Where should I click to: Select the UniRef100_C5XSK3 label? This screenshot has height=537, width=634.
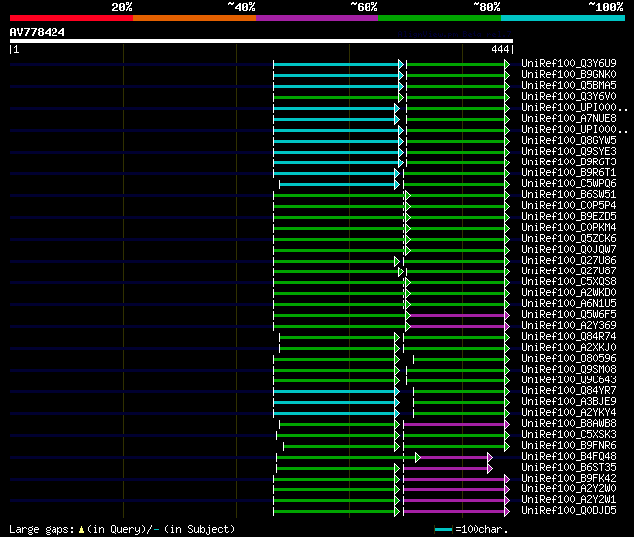(569, 435)
